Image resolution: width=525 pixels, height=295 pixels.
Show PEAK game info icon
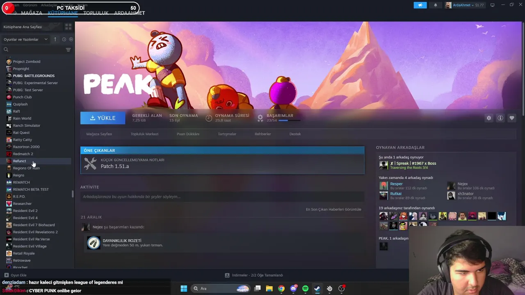click(500, 118)
